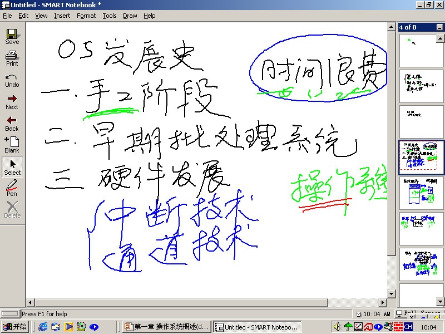Select the fifth page thumbnail
This screenshot has height=334, width=445.
pyautogui.click(x=422, y=193)
